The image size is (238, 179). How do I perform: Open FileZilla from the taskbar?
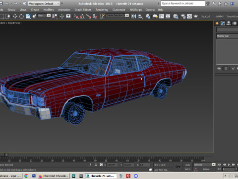tap(128, 176)
